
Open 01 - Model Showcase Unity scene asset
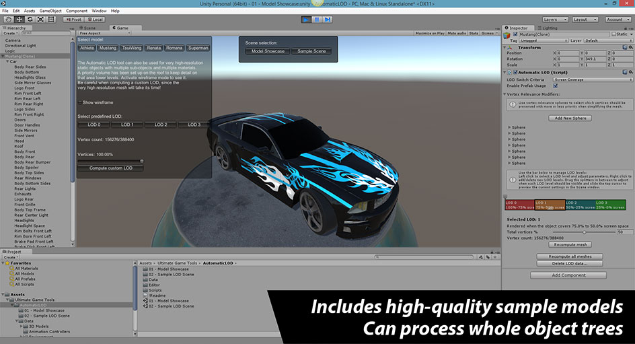pos(166,301)
